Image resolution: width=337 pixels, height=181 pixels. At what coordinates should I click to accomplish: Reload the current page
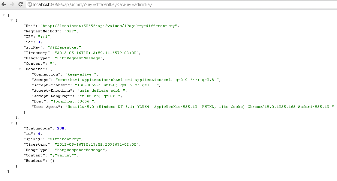tap(20, 4)
